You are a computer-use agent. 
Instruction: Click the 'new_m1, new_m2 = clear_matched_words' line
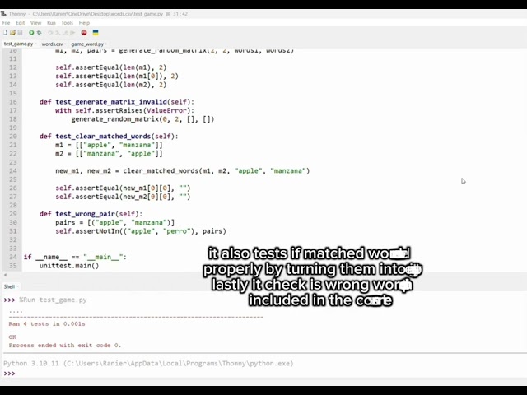coord(183,171)
